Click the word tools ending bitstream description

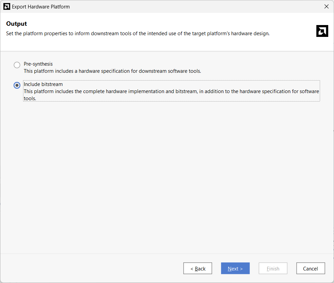30,99
